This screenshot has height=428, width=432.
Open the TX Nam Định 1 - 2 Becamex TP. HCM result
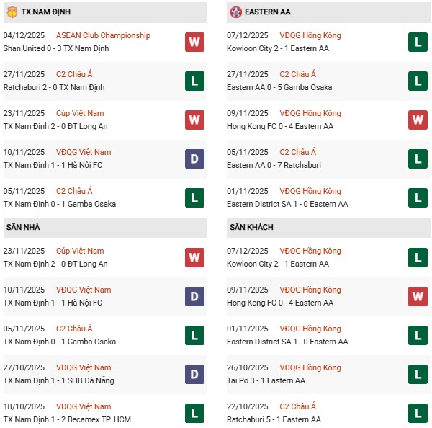coord(63,419)
